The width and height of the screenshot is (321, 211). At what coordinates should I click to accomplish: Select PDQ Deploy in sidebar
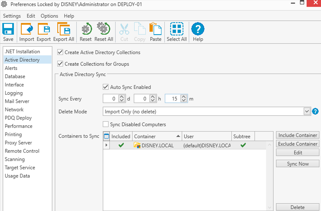27,118
